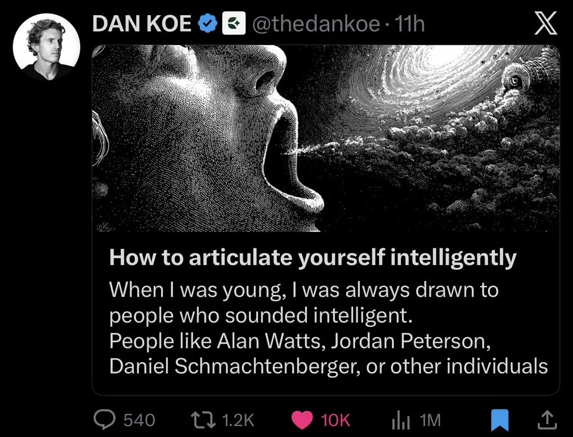Remove bookmark using blue bookmark icon
Image resolution: width=573 pixels, height=437 pixels.
point(499,420)
